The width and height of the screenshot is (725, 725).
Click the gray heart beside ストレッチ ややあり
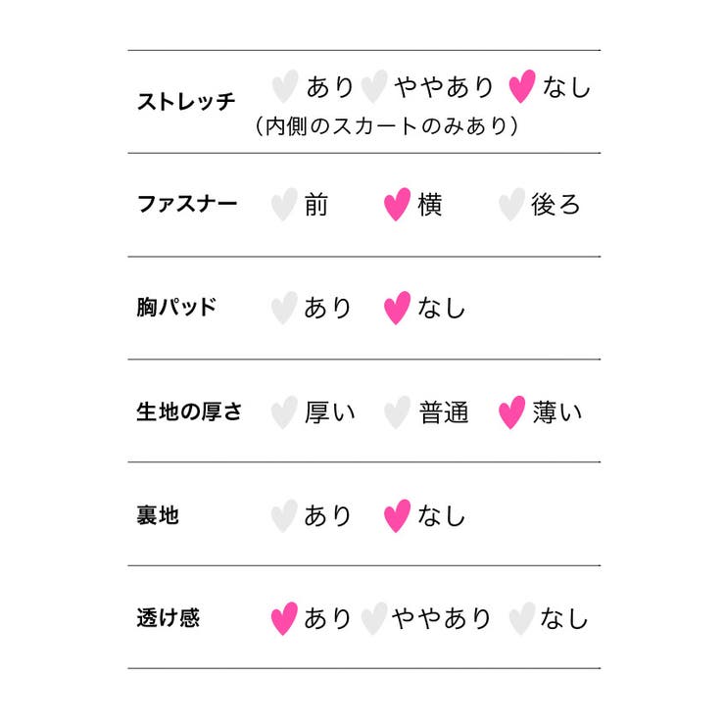374,86
